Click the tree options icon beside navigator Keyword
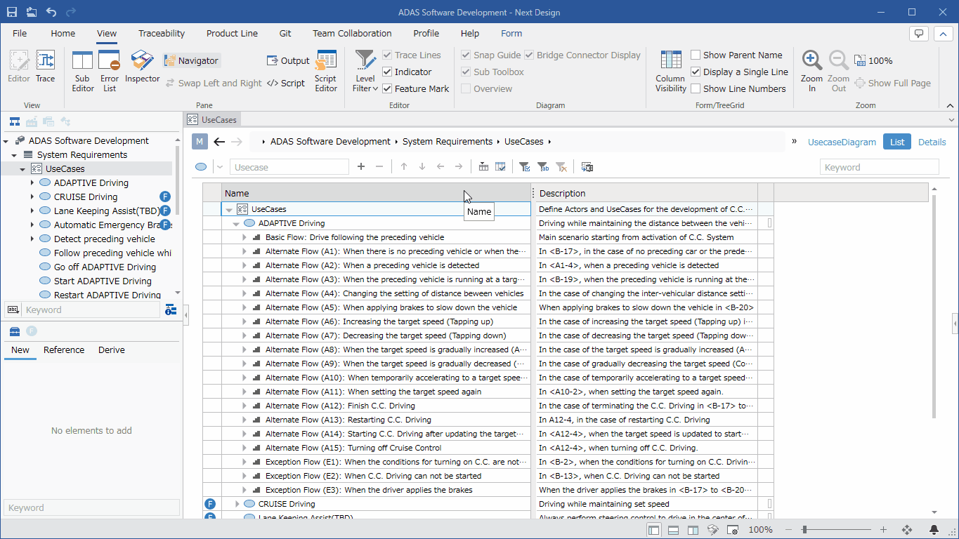Image resolution: width=959 pixels, height=539 pixels. pos(171,310)
